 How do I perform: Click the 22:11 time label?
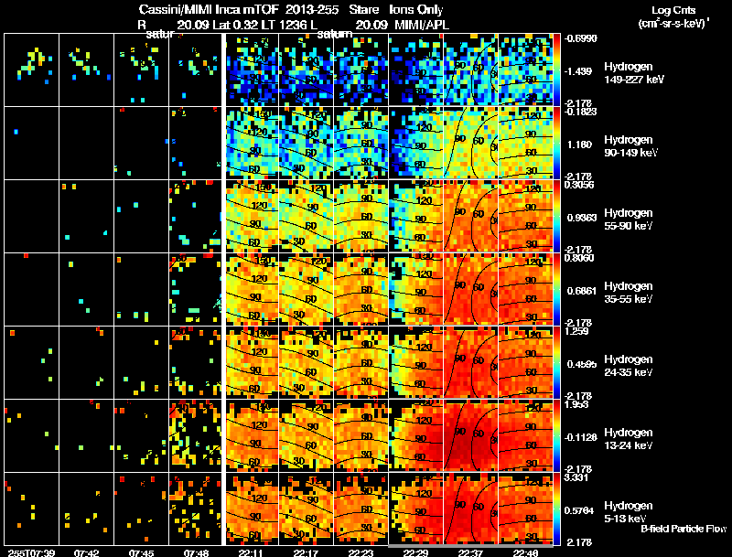pyautogui.click(x=251, y=552)
